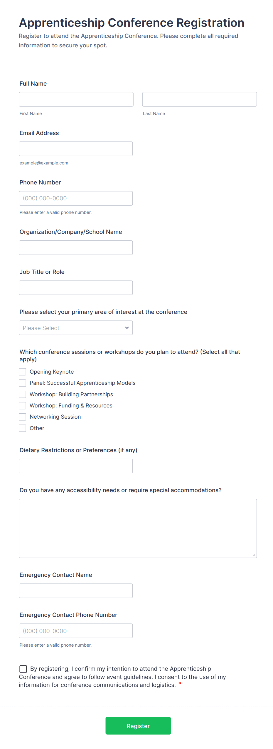This screenshot has height=749, width=273.
Task: Enable Workshop: Funding & Resources option
Action: click(x=23, y=406)
